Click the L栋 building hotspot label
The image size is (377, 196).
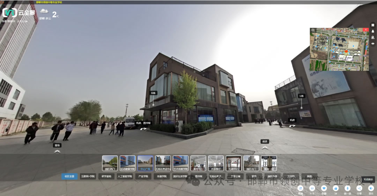(302, 96)
